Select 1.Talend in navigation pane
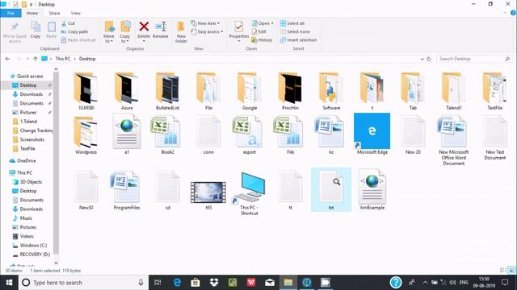This screenshot has width=517, height=290. pos(28,122)
